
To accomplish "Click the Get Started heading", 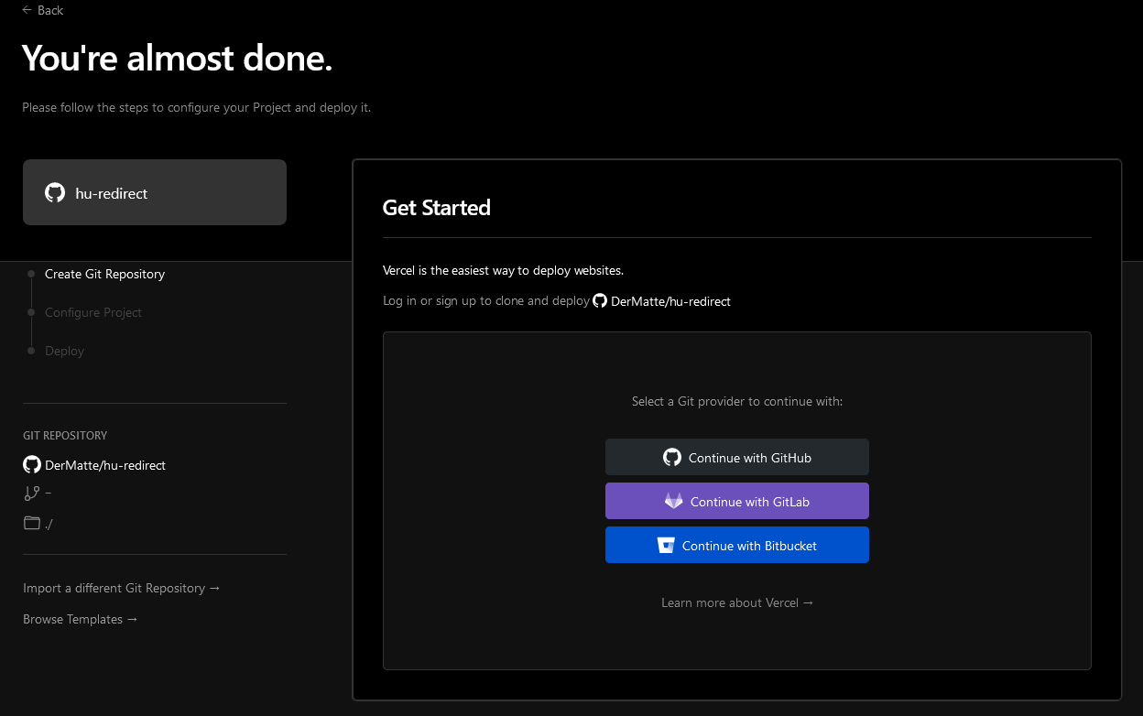I will coord(436,208).
